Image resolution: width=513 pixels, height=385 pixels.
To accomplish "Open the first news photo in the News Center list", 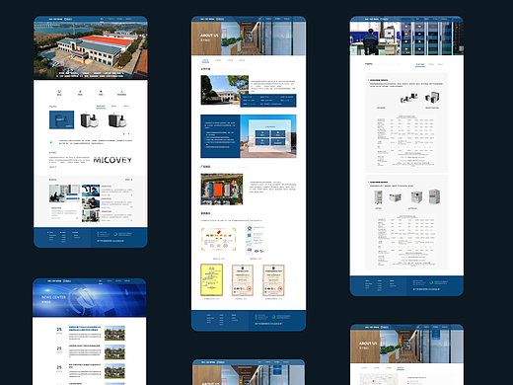I will 114,333.
